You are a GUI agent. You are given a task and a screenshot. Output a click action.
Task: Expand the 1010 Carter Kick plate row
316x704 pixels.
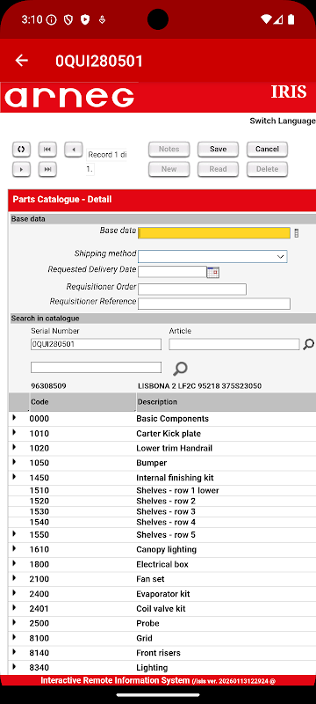14,432
